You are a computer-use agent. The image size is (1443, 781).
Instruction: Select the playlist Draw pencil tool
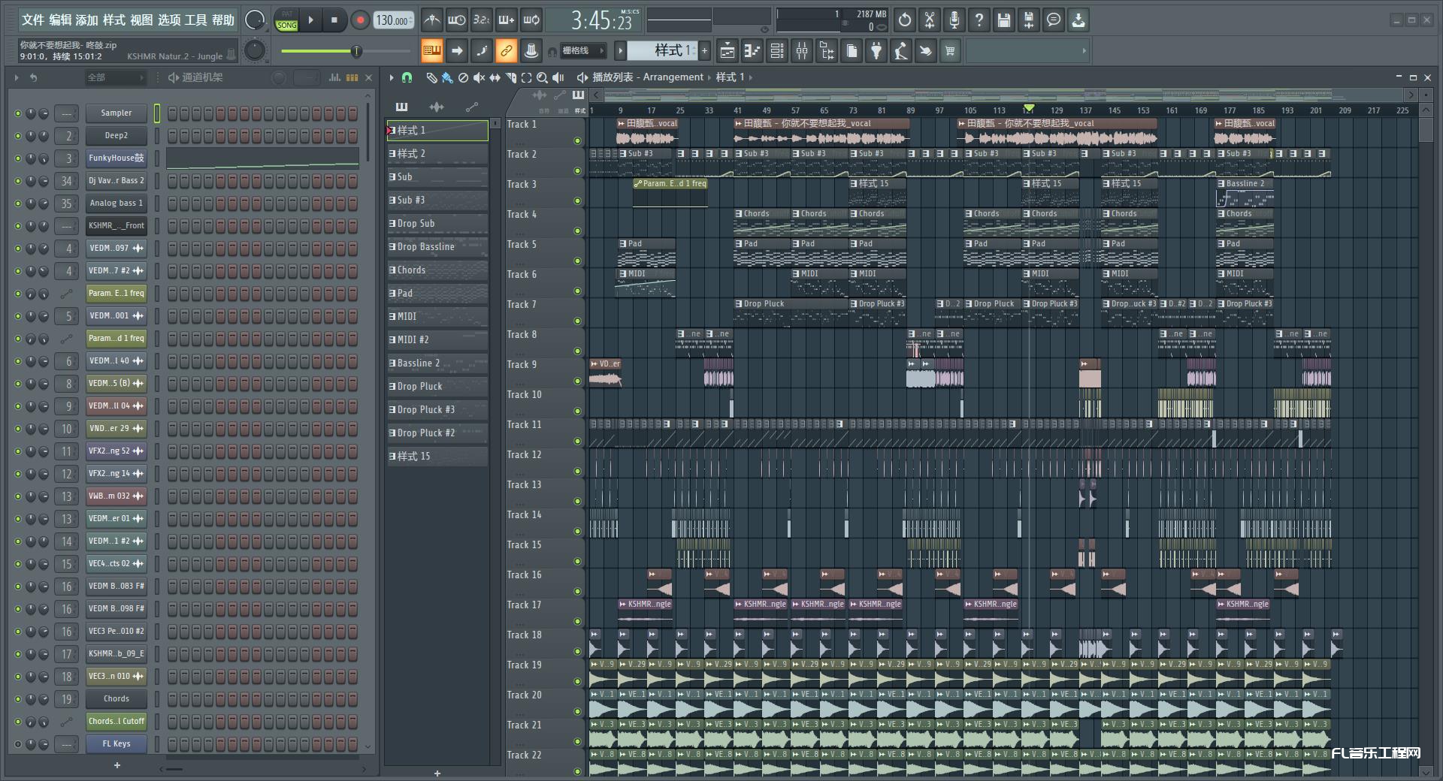tap(431, 77)
